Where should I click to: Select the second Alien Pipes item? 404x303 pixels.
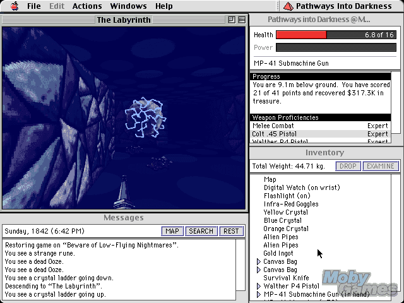point(280,245)
